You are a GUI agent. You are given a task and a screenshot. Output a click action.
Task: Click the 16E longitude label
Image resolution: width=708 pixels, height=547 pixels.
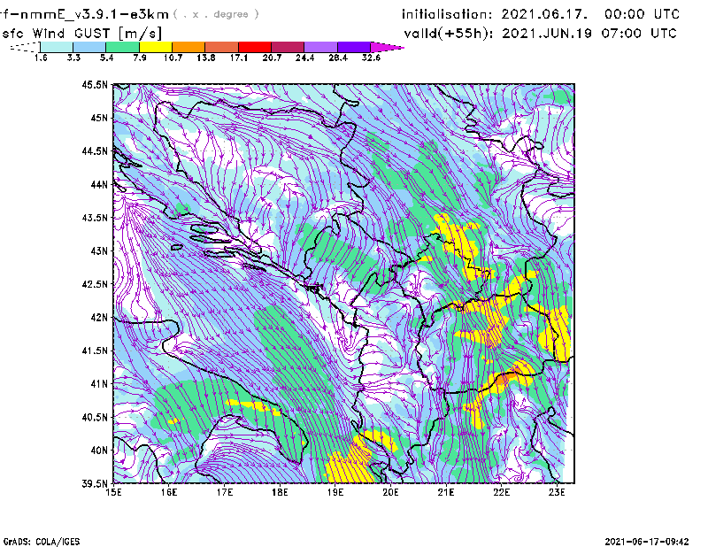169,492
